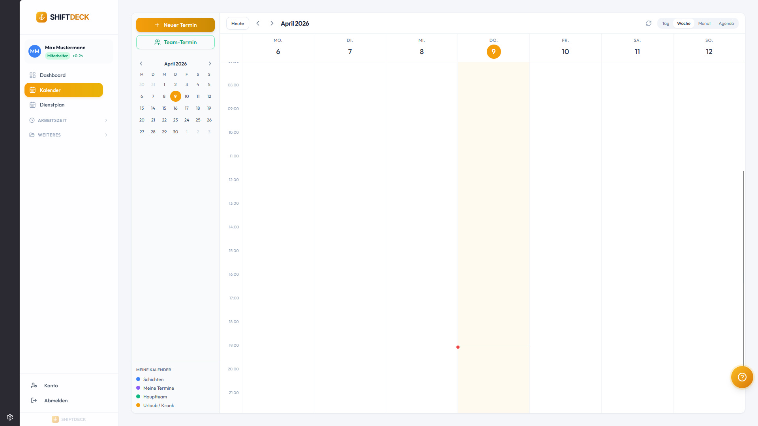Switch to the Monat view tab
This screenshot has width=758, height=426.
click(x=704, y=24)
